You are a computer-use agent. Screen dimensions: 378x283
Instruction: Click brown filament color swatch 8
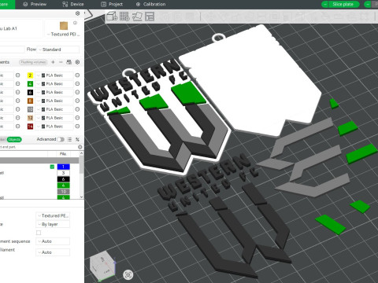[x=30, y=101]
